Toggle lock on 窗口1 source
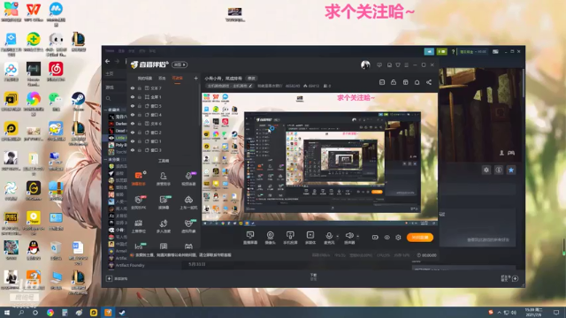566x318 pixels. click(140, 141)
